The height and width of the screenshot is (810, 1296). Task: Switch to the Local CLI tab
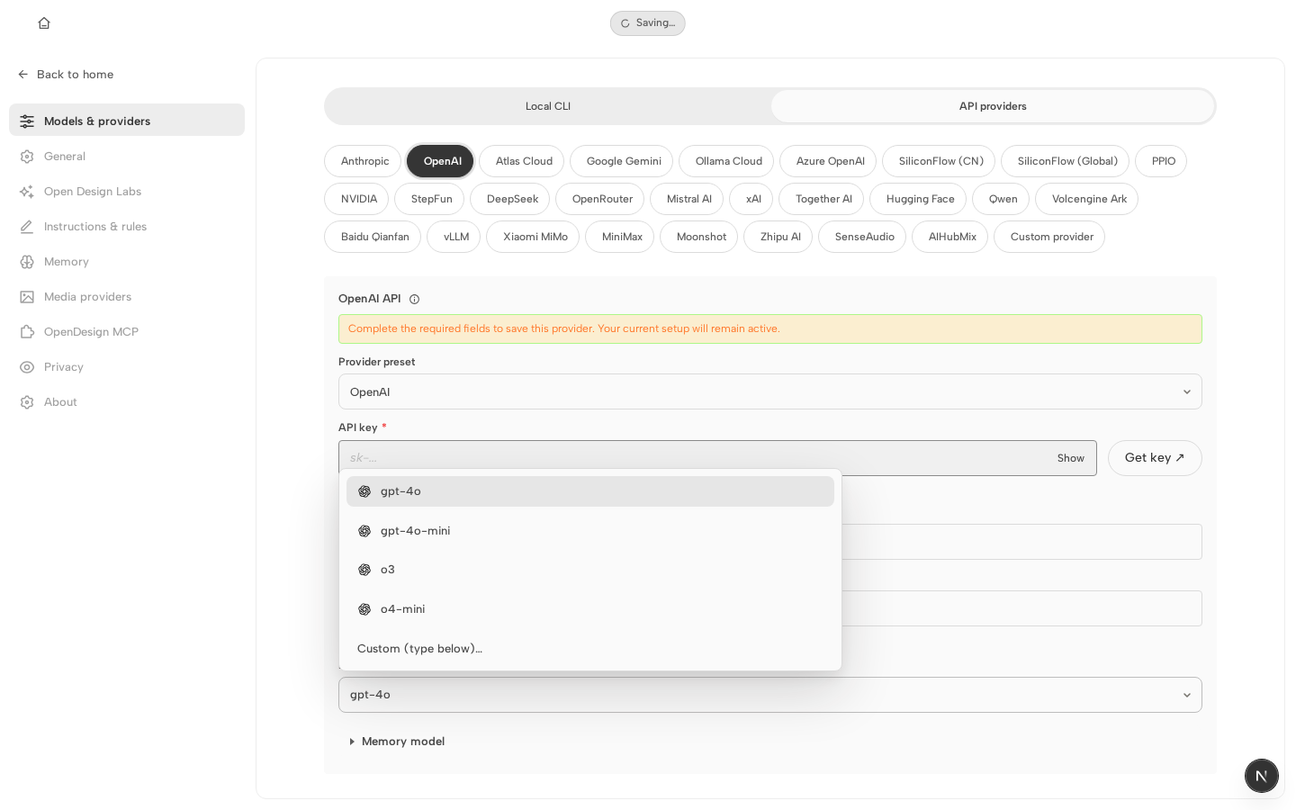pyautogui.click(x=548, y=106)
